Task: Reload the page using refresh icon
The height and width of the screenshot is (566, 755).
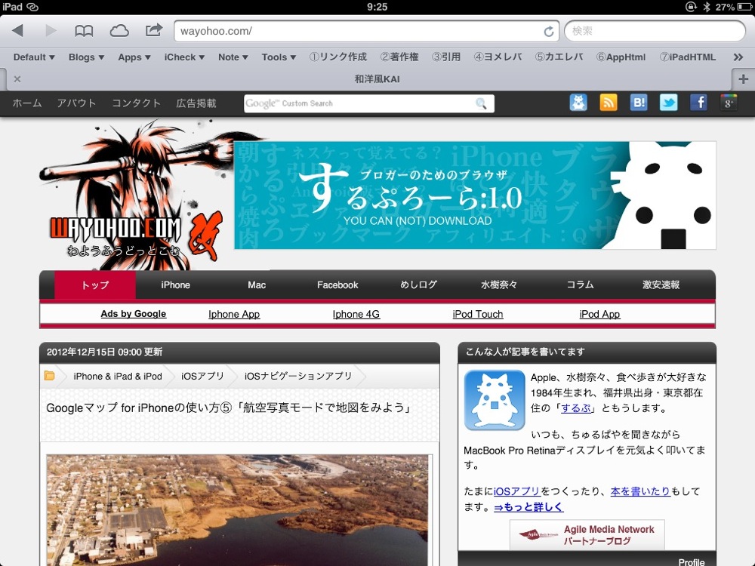Action: [x=548, y=32]
